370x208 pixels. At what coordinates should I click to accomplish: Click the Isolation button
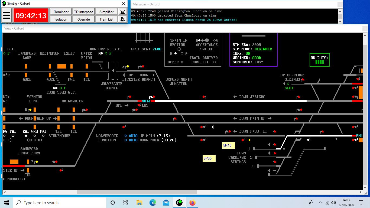point(61,19)
